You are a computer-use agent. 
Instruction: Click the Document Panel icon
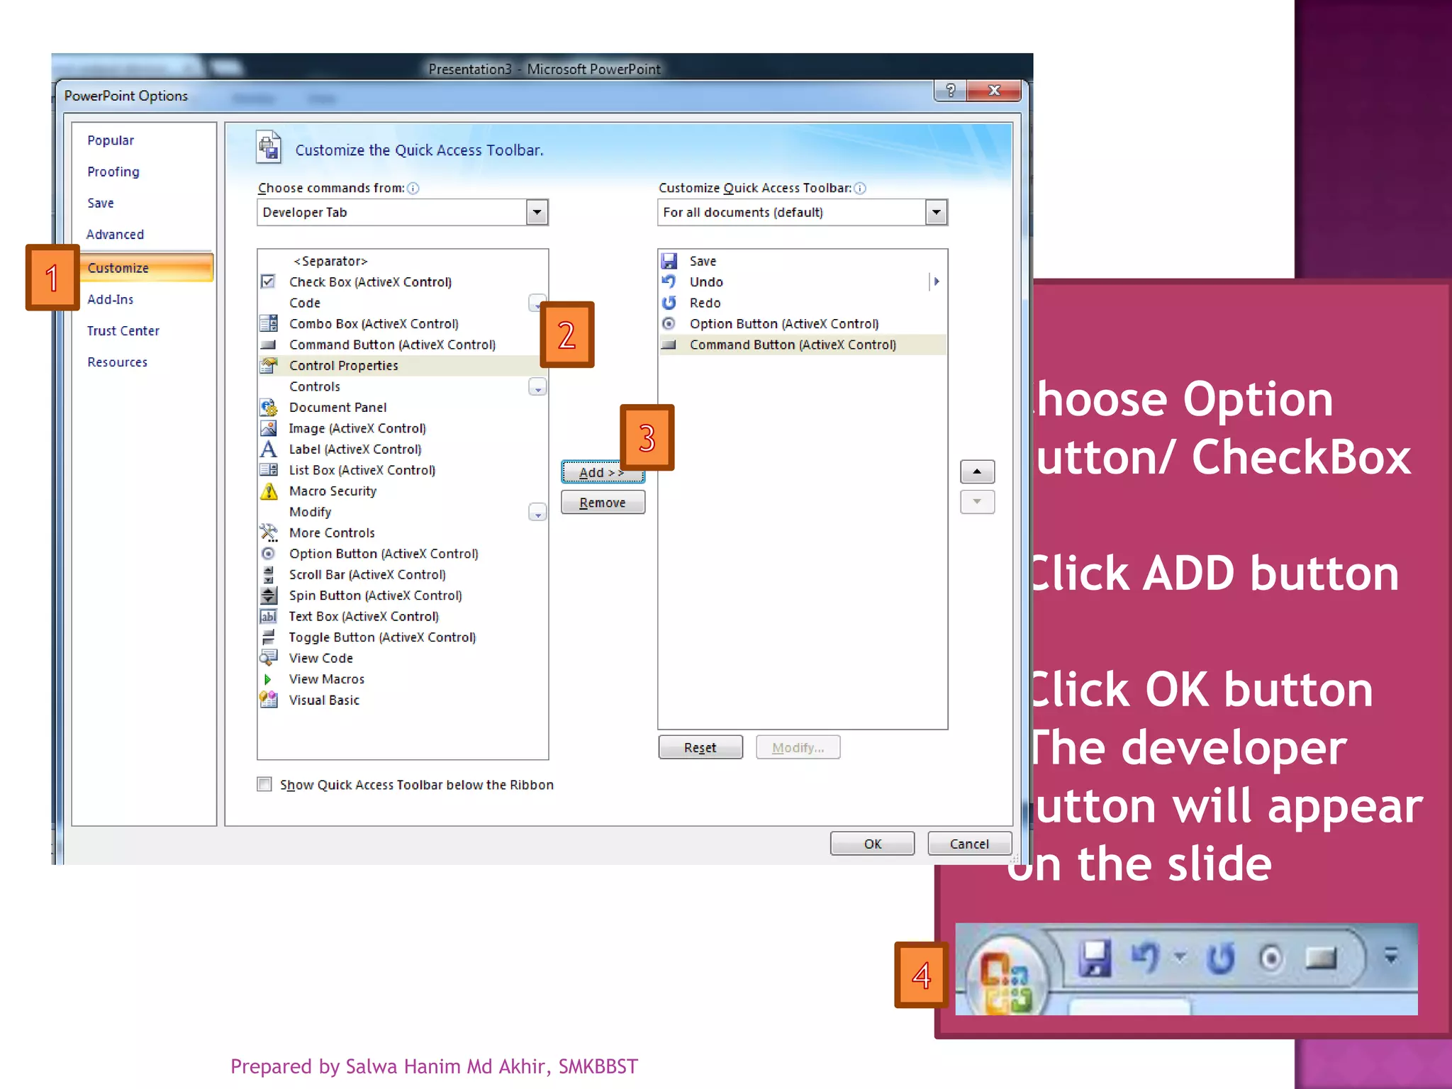click(268, 407)
